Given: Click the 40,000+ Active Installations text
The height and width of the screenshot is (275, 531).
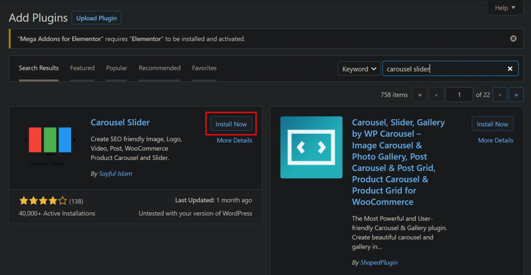Looking at the screenshot, I should pyautogui.click(x=57, y=213).
